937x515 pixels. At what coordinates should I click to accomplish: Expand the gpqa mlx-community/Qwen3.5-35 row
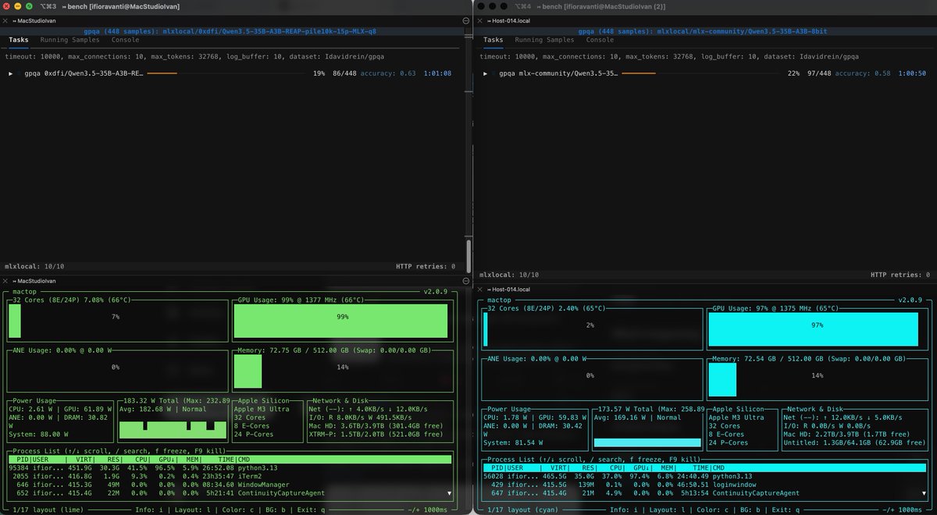(486, 73)
